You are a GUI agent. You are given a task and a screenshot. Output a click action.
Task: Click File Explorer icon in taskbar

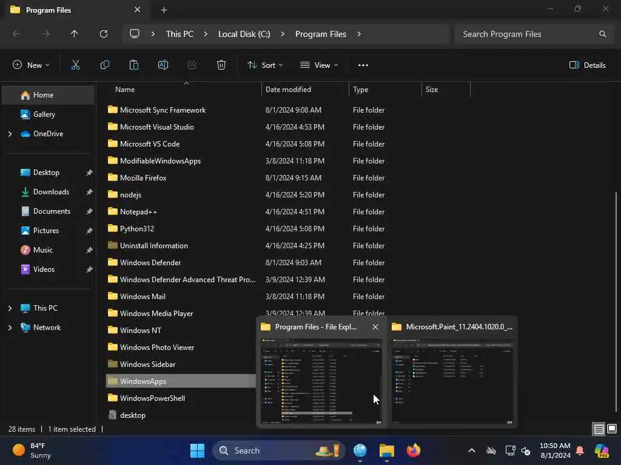click(x=386, y=450)
